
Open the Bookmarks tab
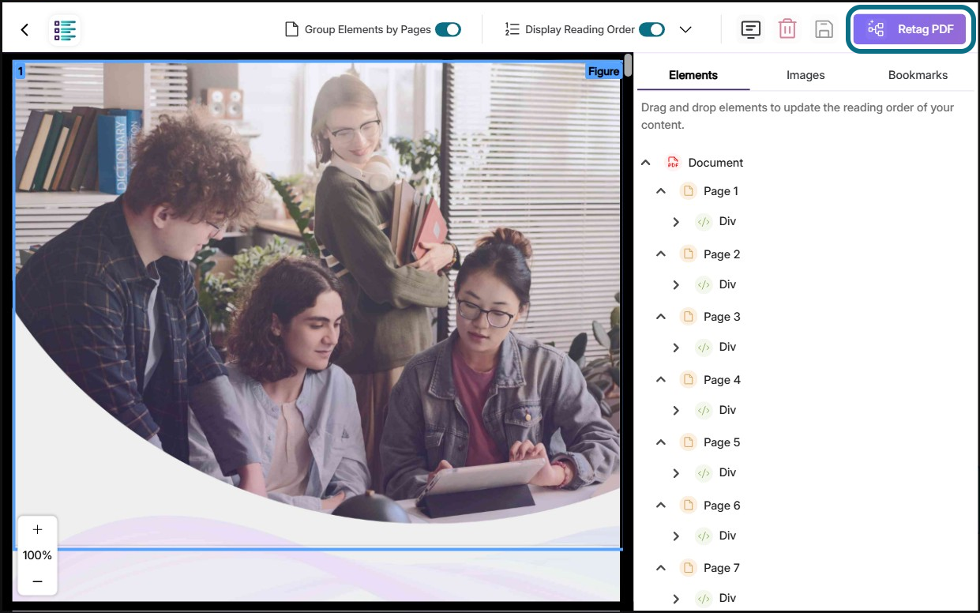pos(918,75)
